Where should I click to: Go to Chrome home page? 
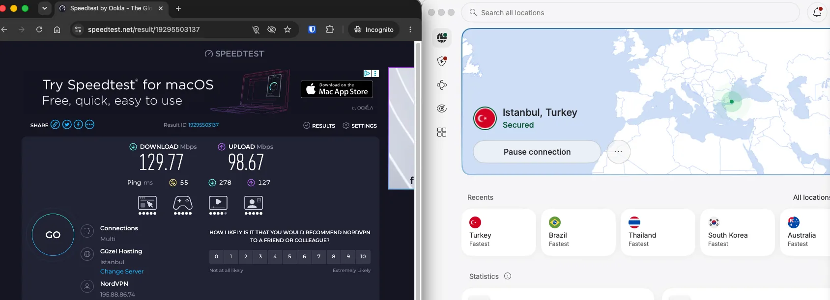click(x=57, y=29)
